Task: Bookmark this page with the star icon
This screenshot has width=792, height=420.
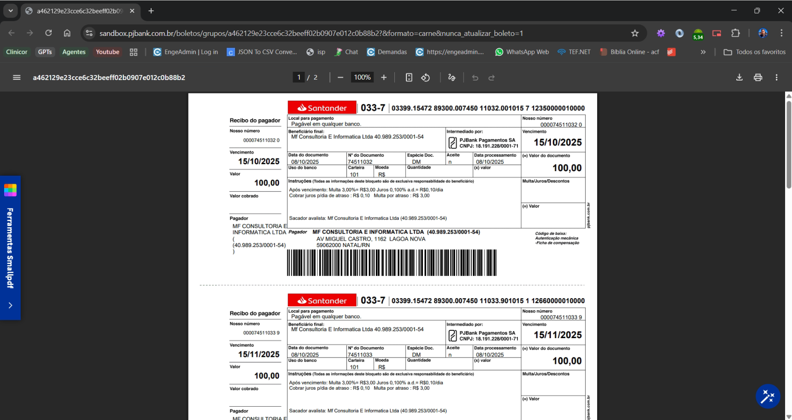Action: pyautogui.click(x=634, y=33)
